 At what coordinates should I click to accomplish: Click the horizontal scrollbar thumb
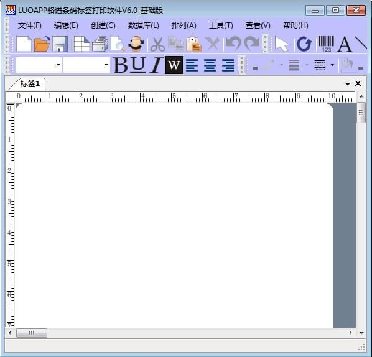tap(32, 333)
